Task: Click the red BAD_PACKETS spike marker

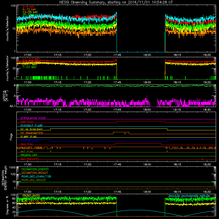Action: [202, 159]
